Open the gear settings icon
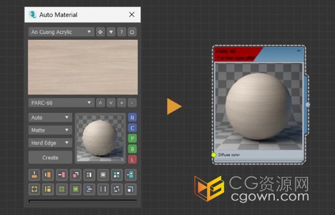Image resolution: width=335 pixels, height=215 pixels. tap(132, 32)
